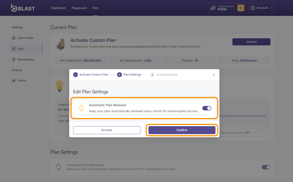
Task: Toggle Automatic Plan Renewal in dialog
Action: [207, 108]
